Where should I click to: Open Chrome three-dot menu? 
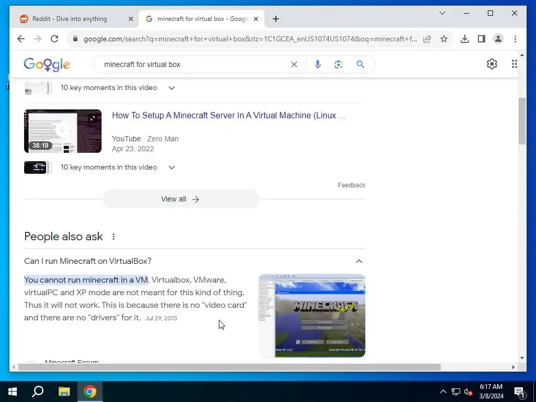(x=515, y=39)
